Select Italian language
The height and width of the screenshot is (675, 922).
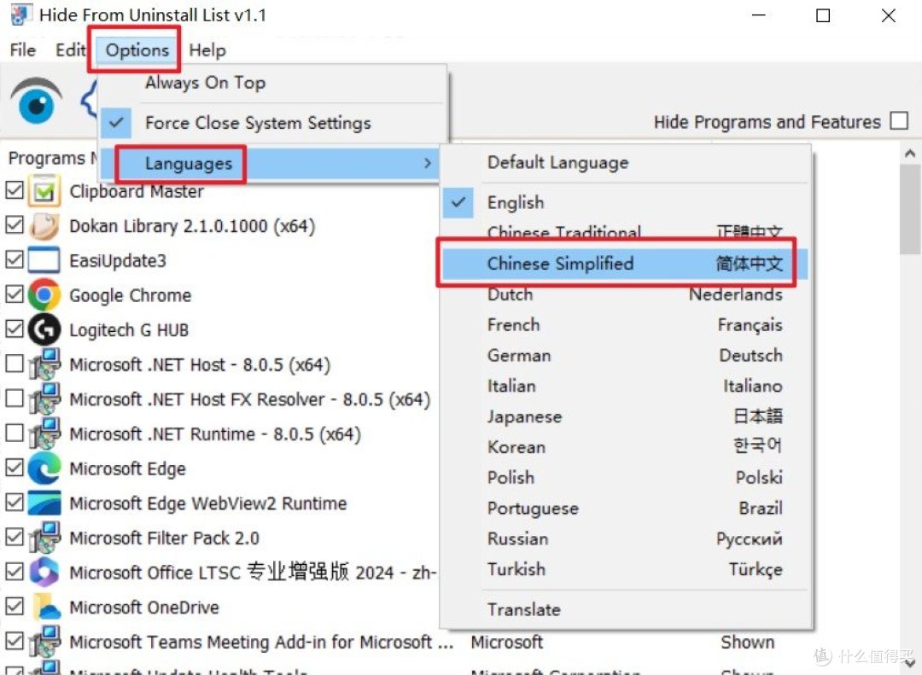(x=625, y=386)
